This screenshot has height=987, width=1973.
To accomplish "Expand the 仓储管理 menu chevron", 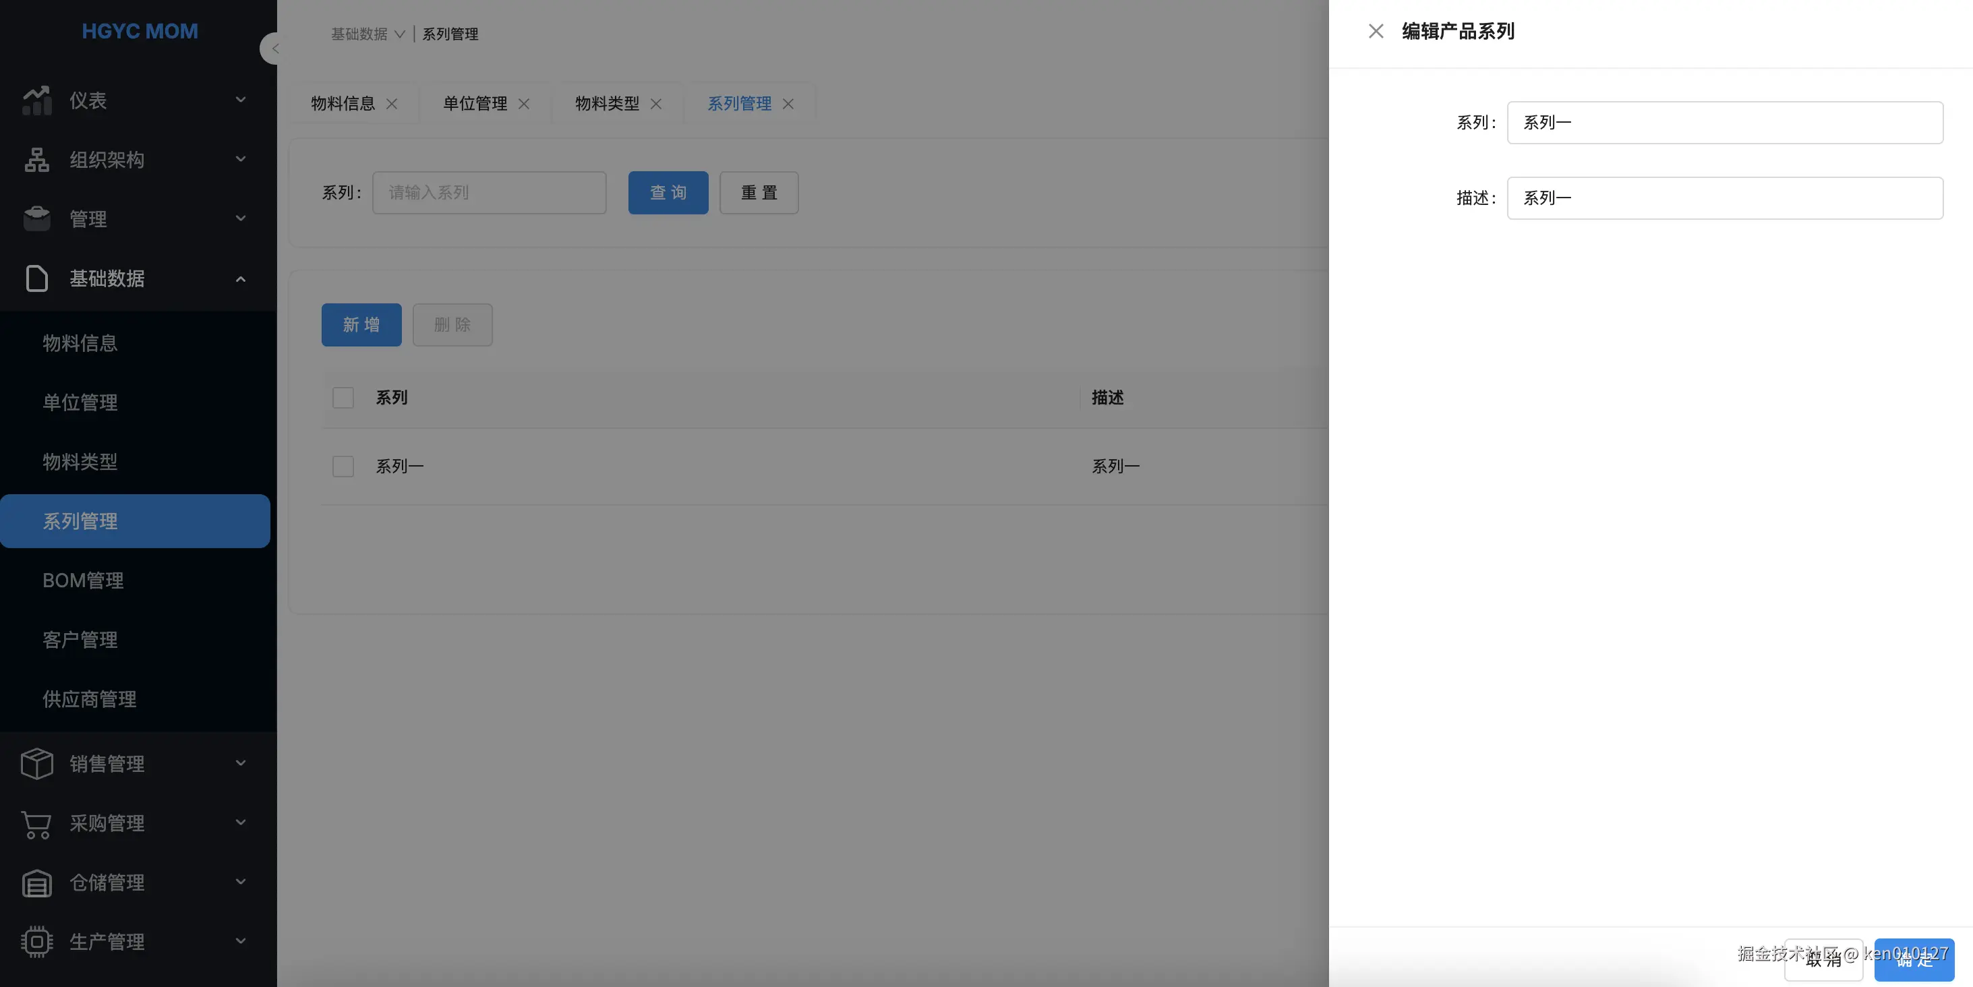I will tap(241, 882).
